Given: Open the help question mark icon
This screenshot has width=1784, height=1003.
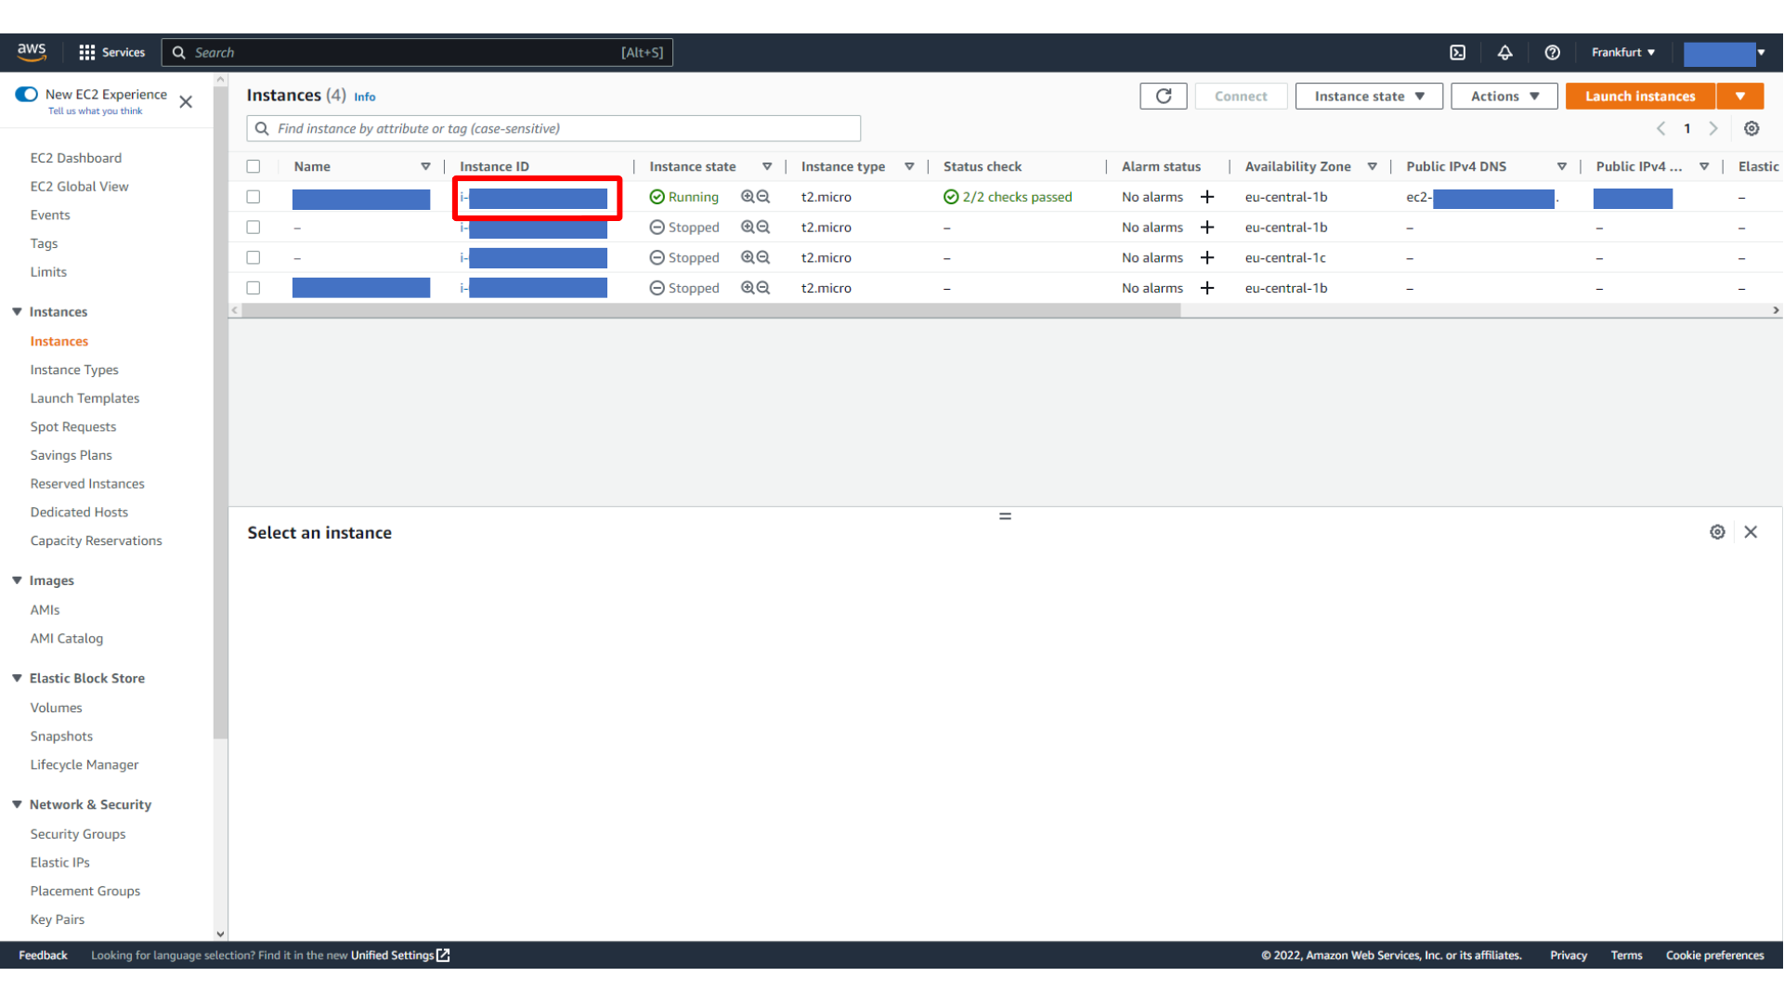Looking at the screenshot, I should coord(1553,52).
